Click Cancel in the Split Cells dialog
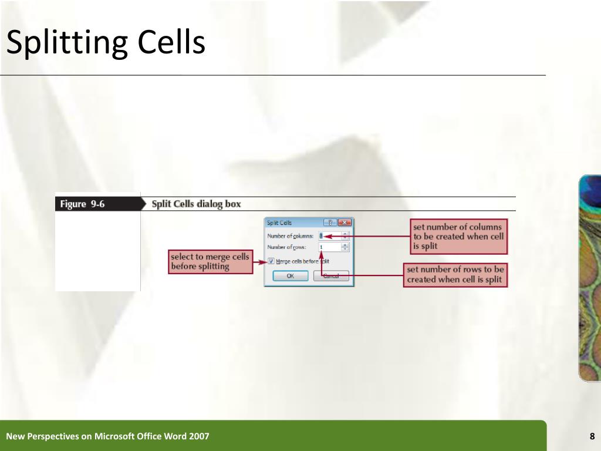This screenshot has width=601, height=451. tap(331, 276)
